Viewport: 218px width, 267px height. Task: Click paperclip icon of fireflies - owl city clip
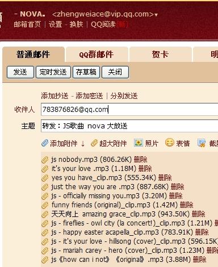[x=45, y=223]
